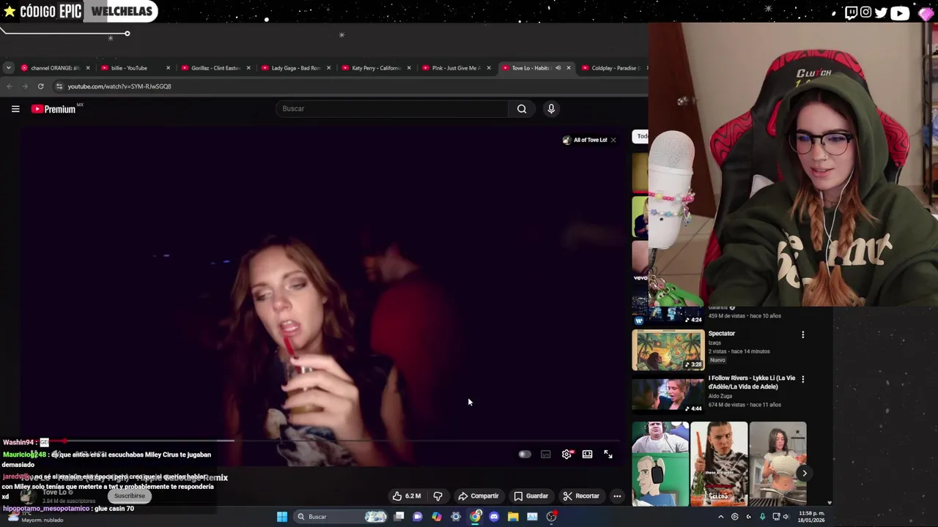This screenshot has height=527, width=938.
Task: Dismiss the All of Tove Lo! card
Action: (x=613, y=140)
